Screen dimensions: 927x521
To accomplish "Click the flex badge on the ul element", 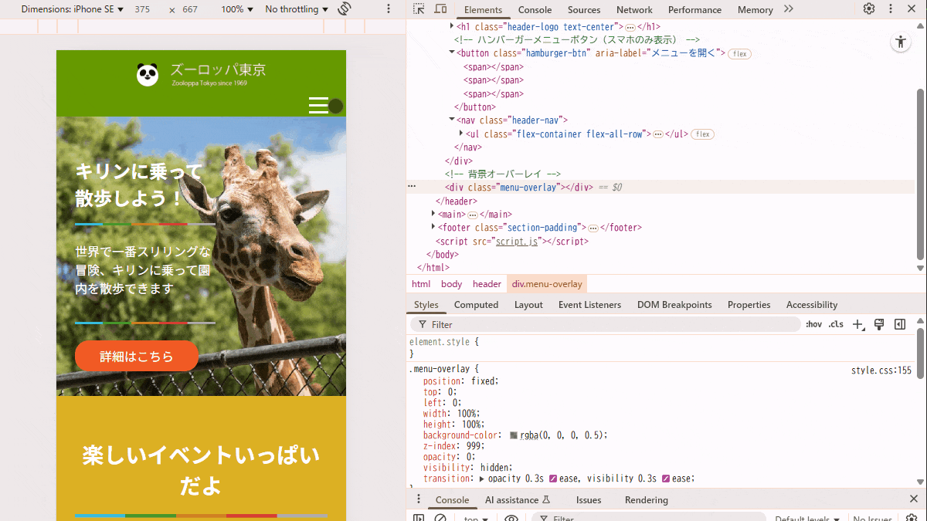I will (x=702, y=134).
